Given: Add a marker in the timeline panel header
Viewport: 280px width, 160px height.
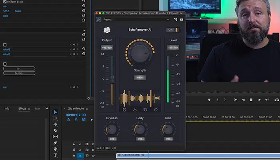Looking at the screenshot, I should click(92, 120).
